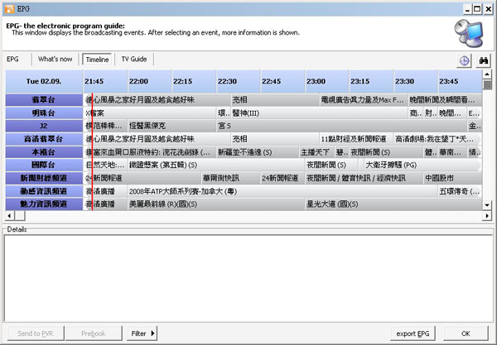Select the 翡翠台 channel row header

coord(43,99)
